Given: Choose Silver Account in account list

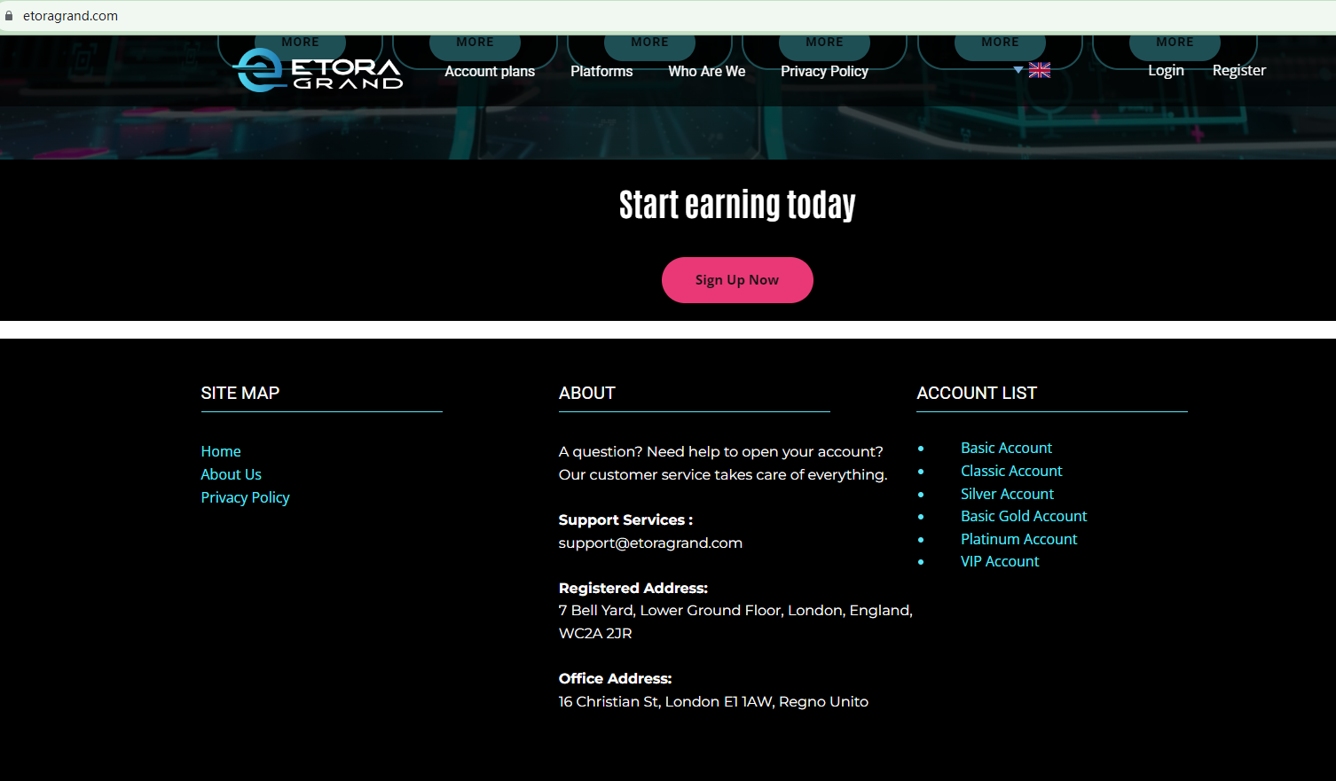Looking at the screenshot, I should (1007, 494).
